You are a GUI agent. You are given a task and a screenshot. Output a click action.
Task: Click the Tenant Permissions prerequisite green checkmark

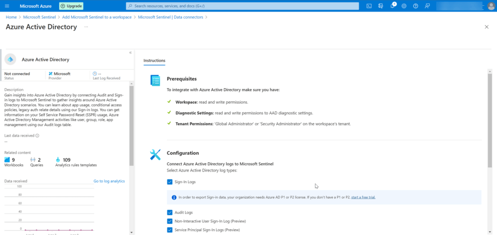[x=169, y=124]
